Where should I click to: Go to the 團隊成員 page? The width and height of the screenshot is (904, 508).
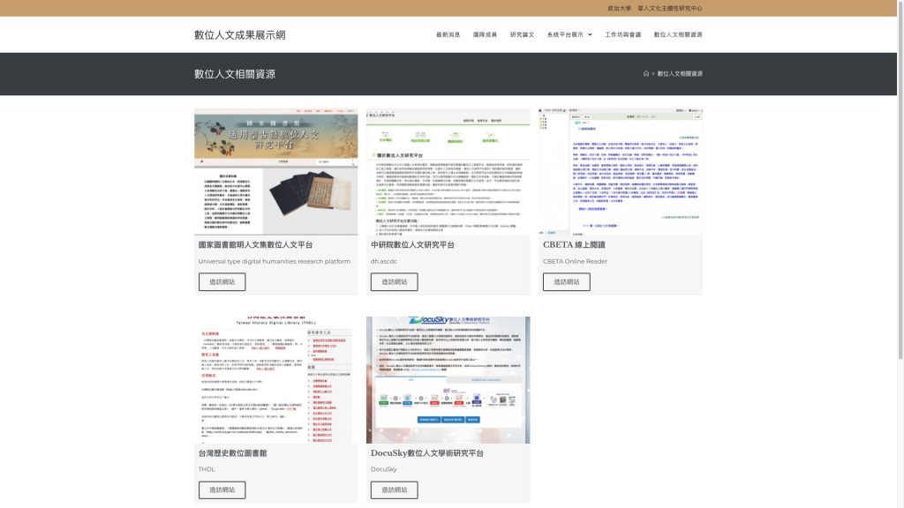[x=486, y=34]
